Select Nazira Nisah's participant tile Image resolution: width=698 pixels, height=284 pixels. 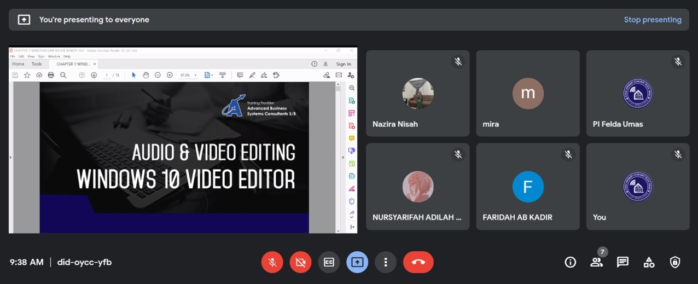click(x=417, y=94)
